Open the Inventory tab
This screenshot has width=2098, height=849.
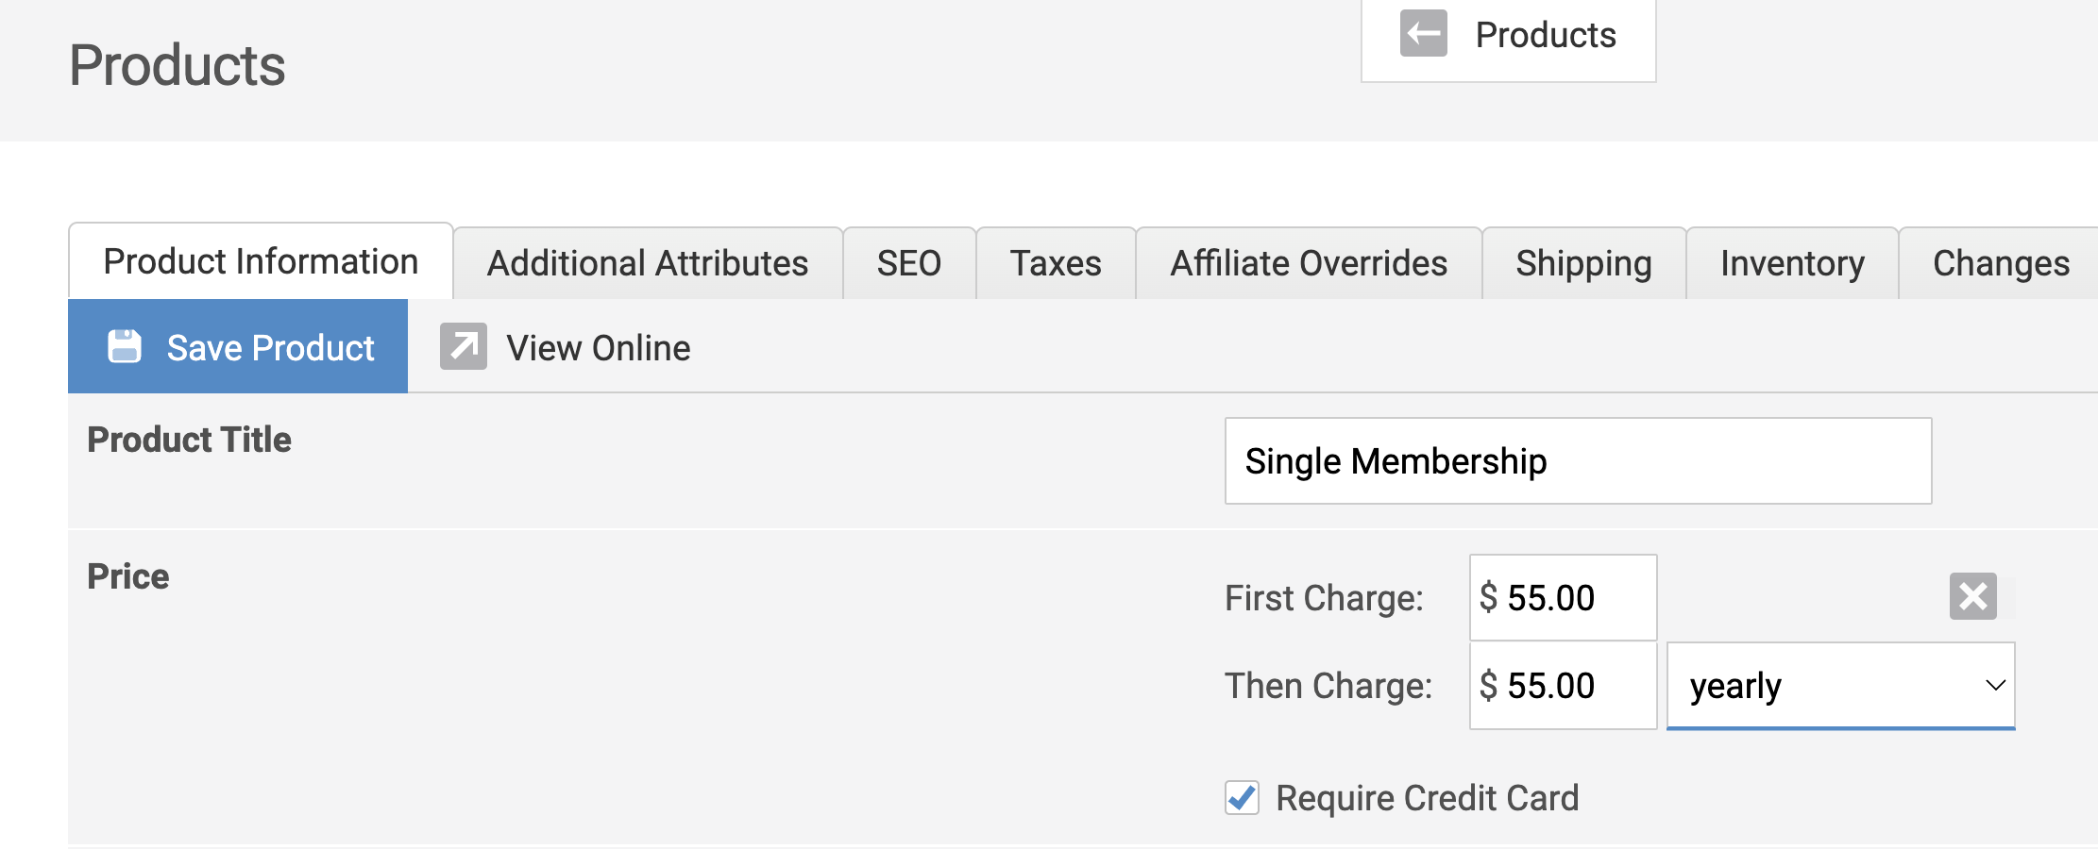tap(1792, 263)
